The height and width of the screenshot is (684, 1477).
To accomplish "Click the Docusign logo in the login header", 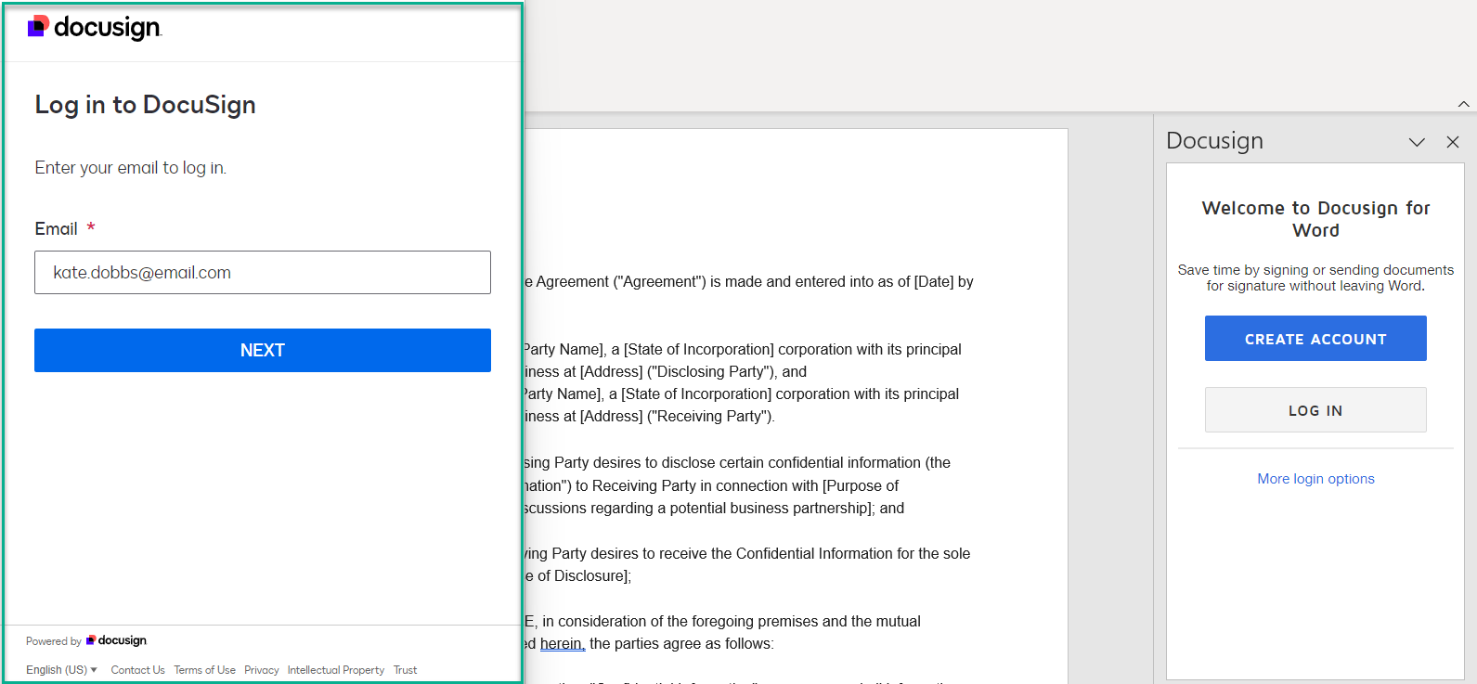I will coord(95,28).
